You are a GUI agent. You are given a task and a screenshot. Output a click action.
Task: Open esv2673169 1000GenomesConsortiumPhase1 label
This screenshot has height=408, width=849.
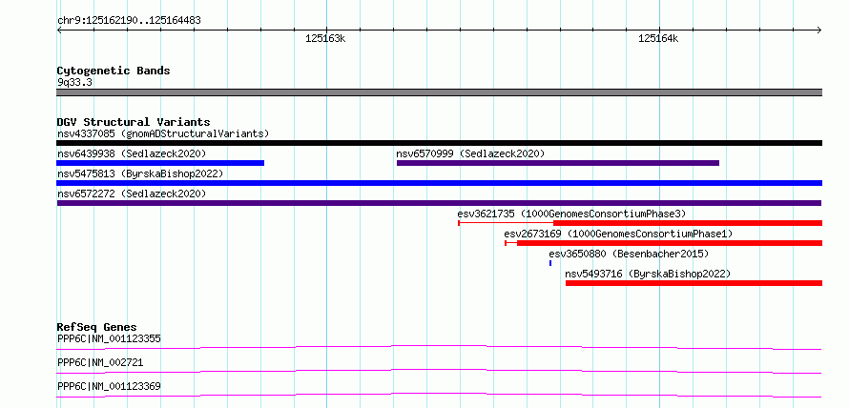[618, 234]
